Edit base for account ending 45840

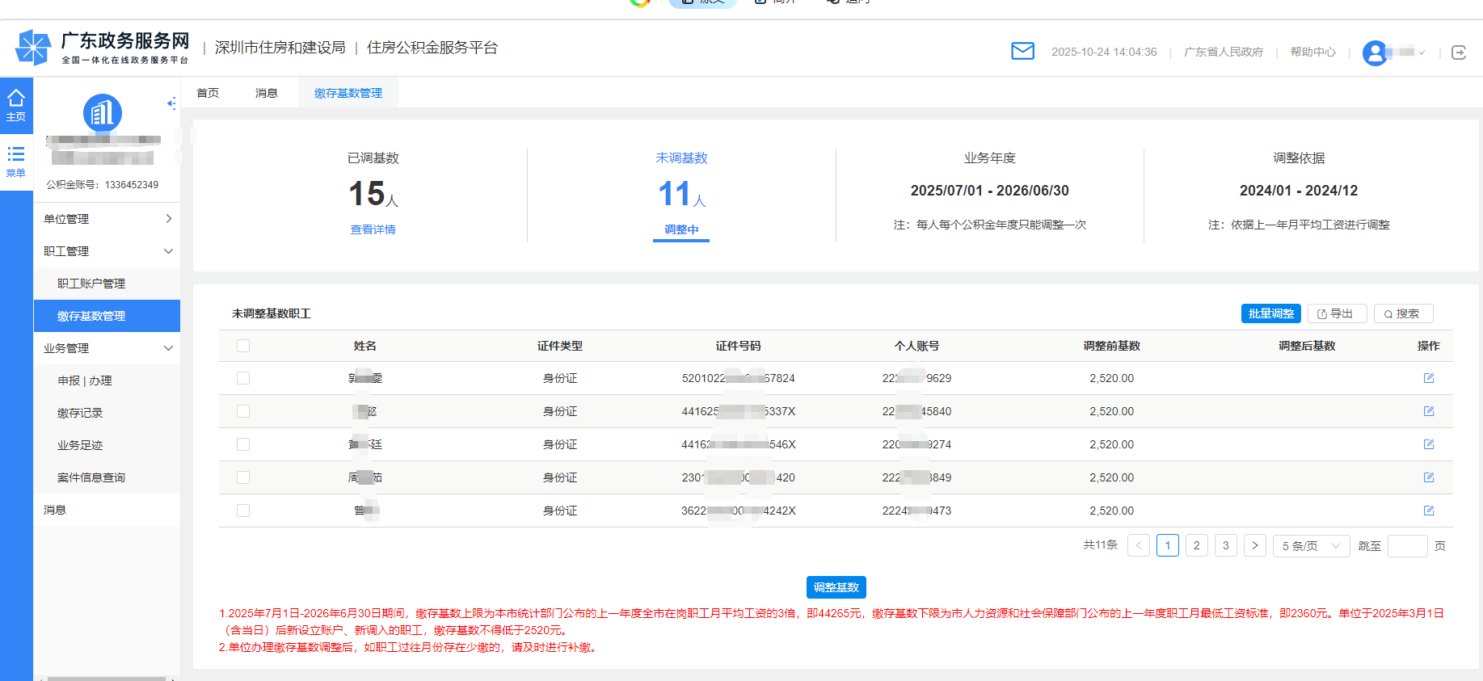coord(1428,411)
